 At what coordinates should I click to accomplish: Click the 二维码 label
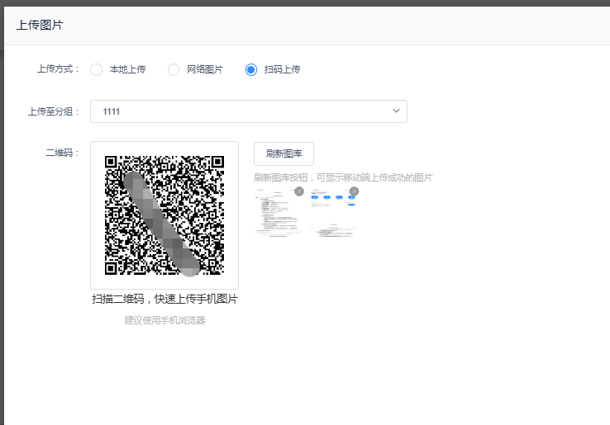coord(63,153)
